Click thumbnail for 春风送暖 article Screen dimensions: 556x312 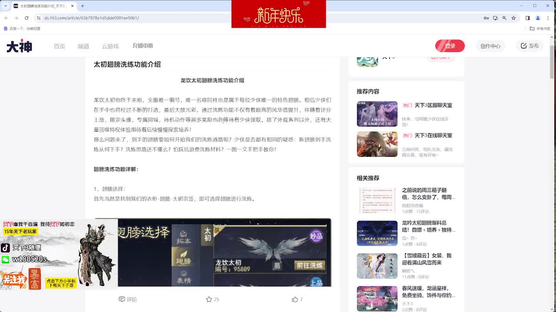377,299
